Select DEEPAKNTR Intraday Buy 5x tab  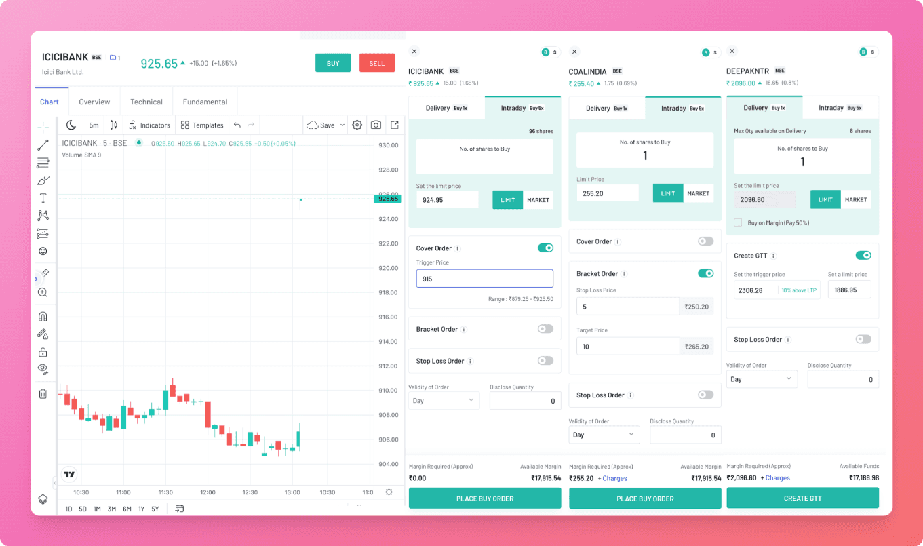pyautogui.click(x=840, y=108)
